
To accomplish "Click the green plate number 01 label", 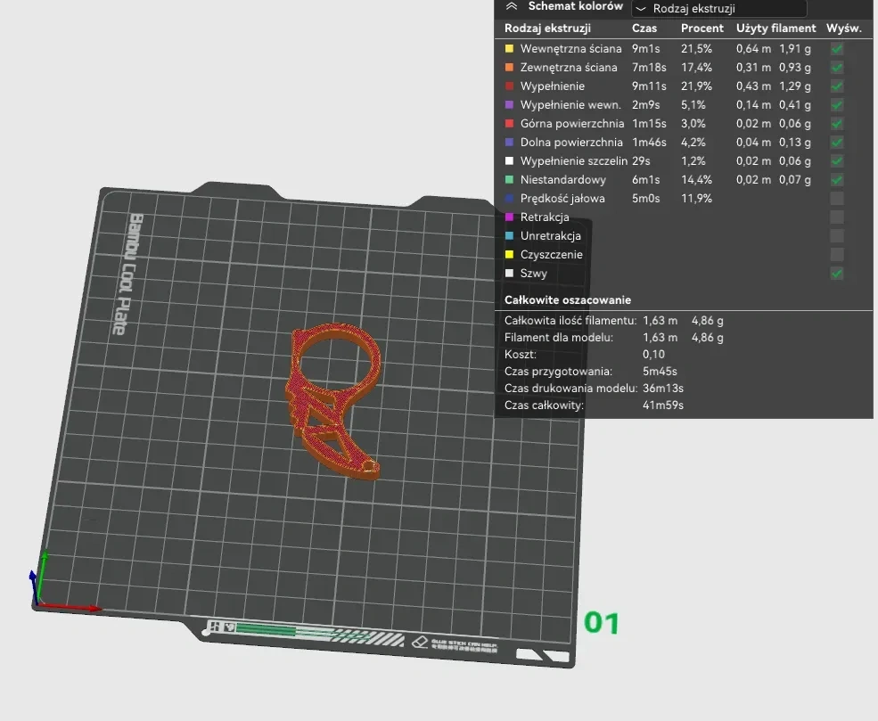I will tap(601, 622).
